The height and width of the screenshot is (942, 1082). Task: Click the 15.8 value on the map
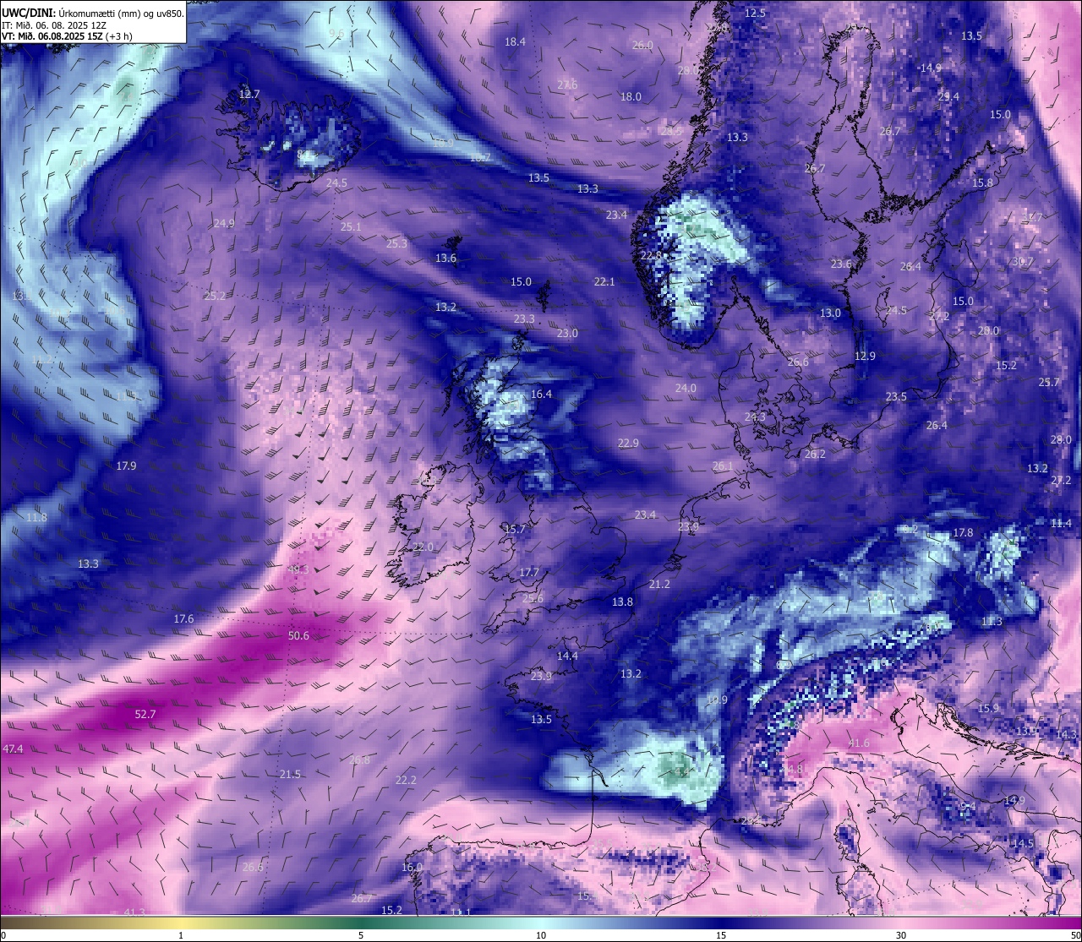(982, 183)
